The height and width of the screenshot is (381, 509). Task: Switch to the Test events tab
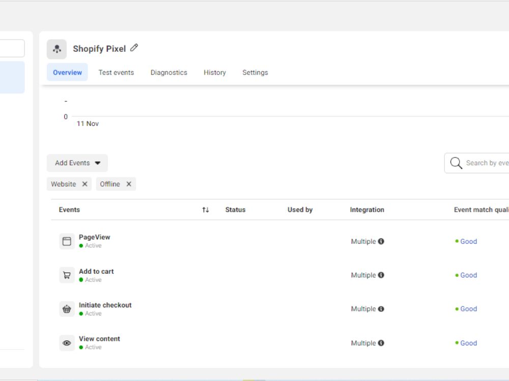point(116,73)
